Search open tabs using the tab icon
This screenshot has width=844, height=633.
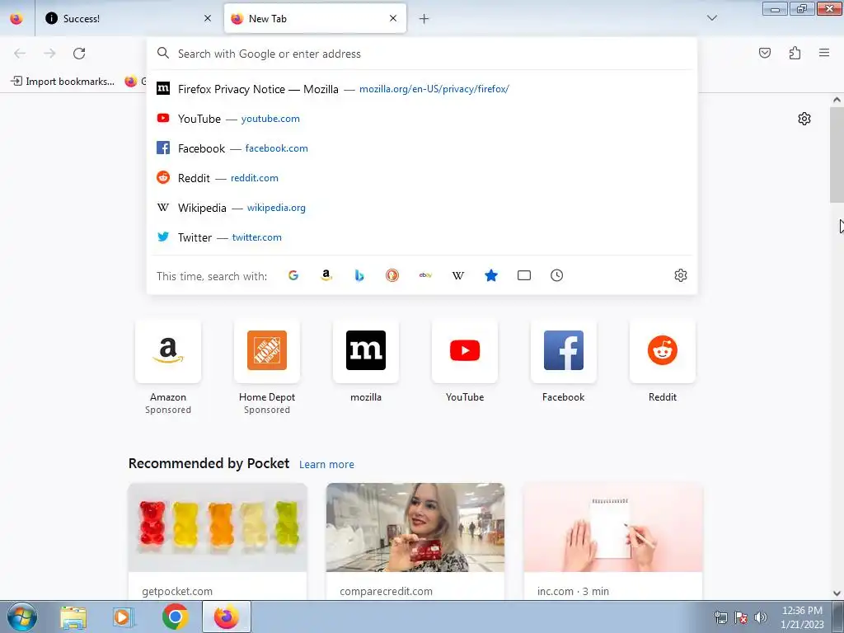[x=523, y=275]
